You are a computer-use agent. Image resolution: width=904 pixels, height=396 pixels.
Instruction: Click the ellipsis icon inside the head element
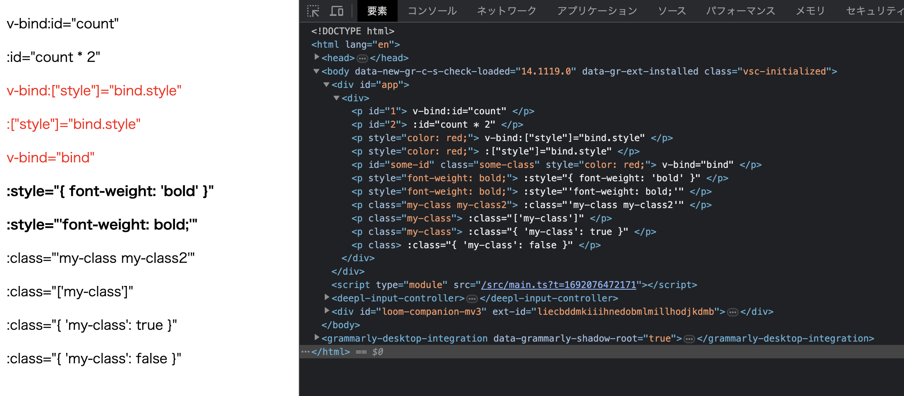363,58
